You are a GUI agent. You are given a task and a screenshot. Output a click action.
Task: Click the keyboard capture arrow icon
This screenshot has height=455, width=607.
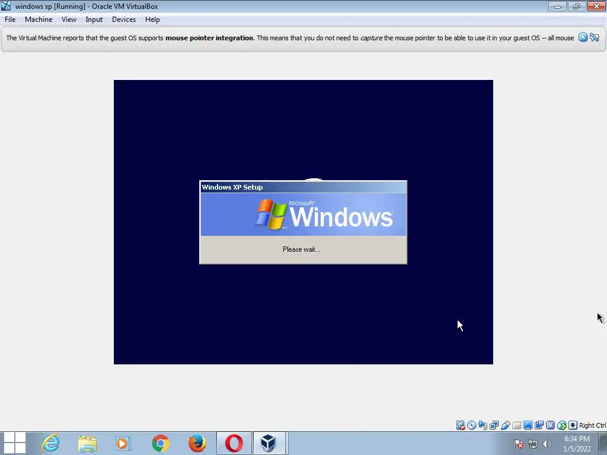573,425
